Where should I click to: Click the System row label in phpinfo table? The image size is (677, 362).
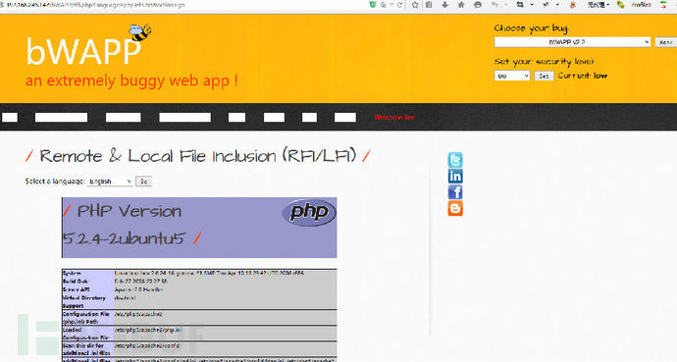tap(72, 273)
